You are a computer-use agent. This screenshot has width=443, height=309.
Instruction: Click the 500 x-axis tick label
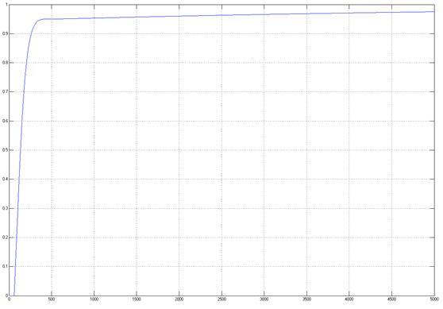pyautogui.click(x=52, y=299)
